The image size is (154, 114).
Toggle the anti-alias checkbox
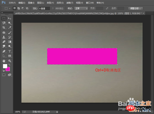click(53, 8)
